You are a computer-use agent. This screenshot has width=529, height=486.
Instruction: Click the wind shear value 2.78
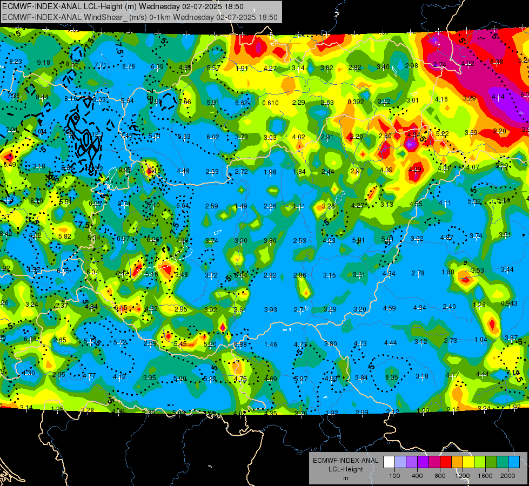coord(418,273)
